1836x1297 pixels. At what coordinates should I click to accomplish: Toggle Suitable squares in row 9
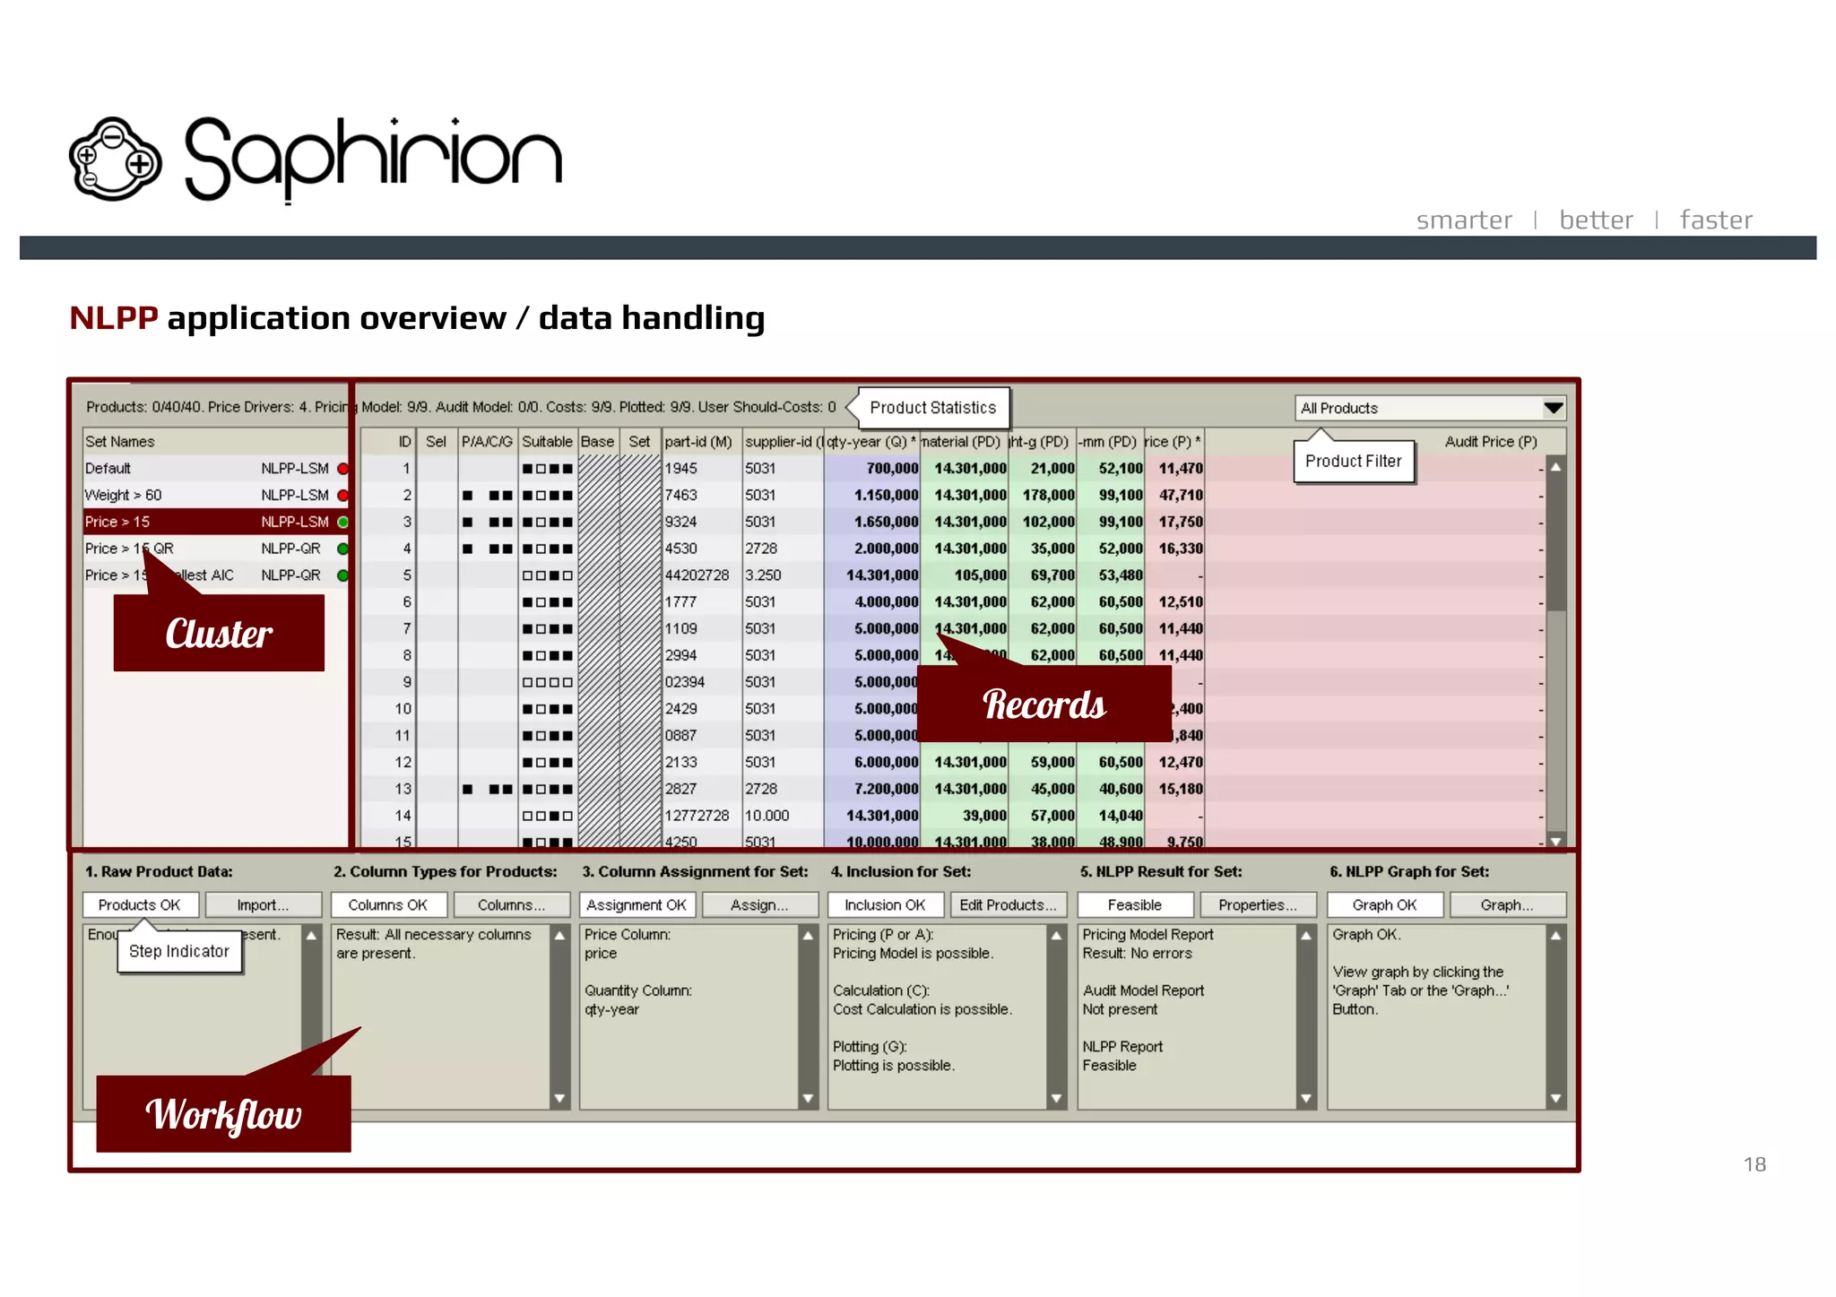click(547, 682)
